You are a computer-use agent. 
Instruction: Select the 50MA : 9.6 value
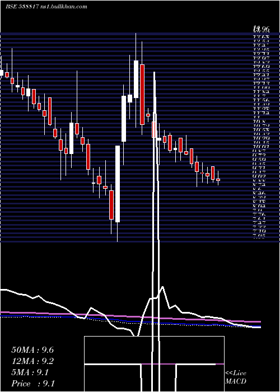pos(32,350)
